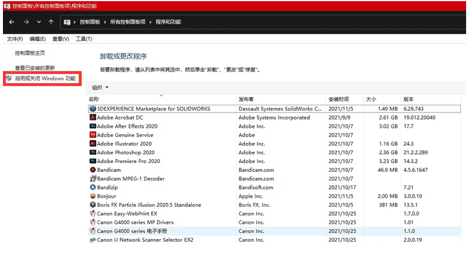The height and width of the screenshot is (256, 472).
Task: Select the Bandicam name text
Action: (109, 170)
